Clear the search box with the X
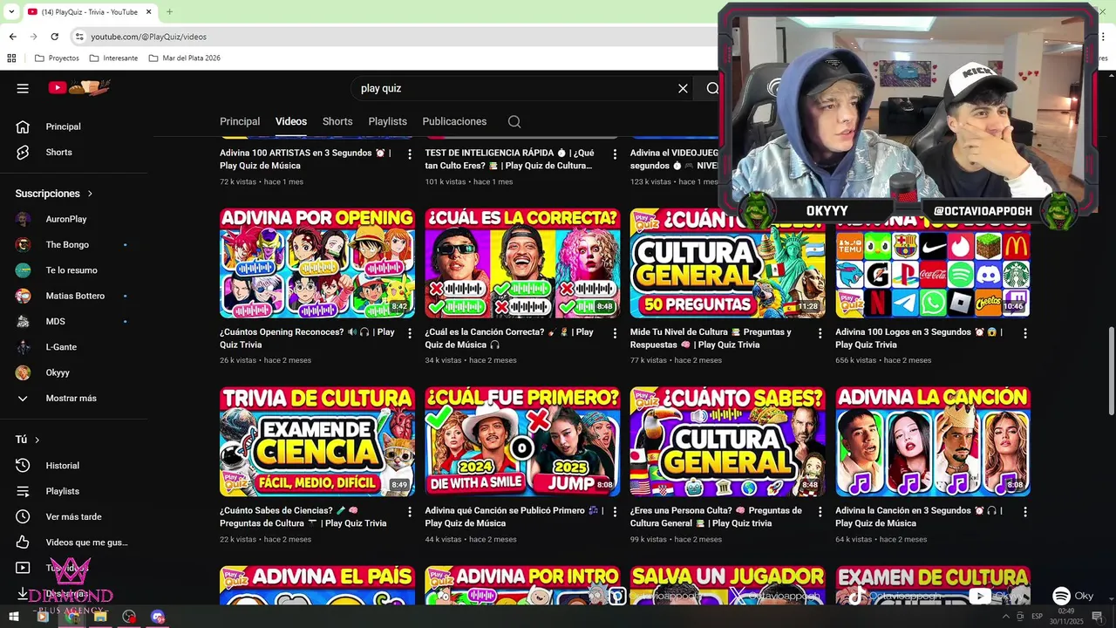 tap(683, 88)
